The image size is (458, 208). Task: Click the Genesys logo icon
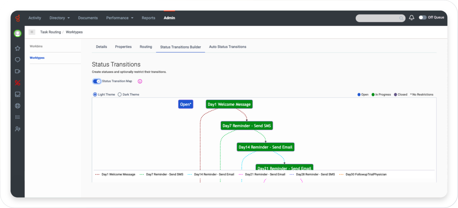click(x=17, y=18)
